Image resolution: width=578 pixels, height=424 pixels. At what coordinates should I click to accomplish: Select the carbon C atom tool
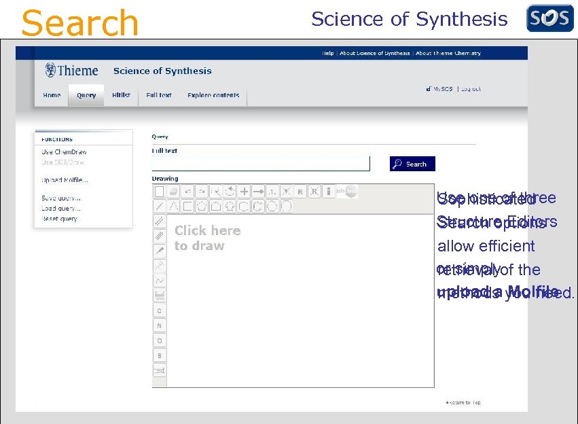click(159, 311)
